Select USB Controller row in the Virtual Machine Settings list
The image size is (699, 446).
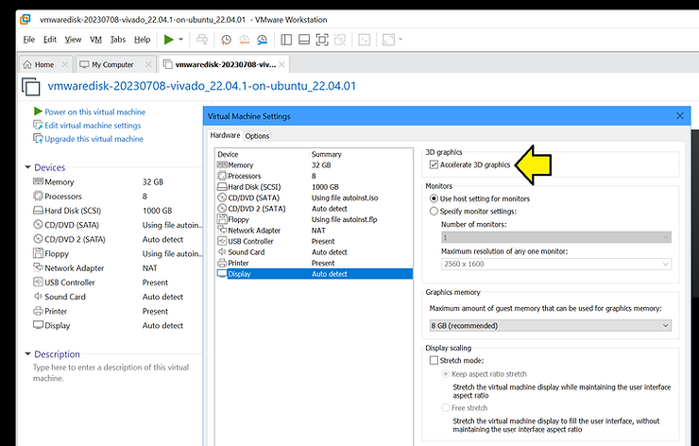[314, 241]
